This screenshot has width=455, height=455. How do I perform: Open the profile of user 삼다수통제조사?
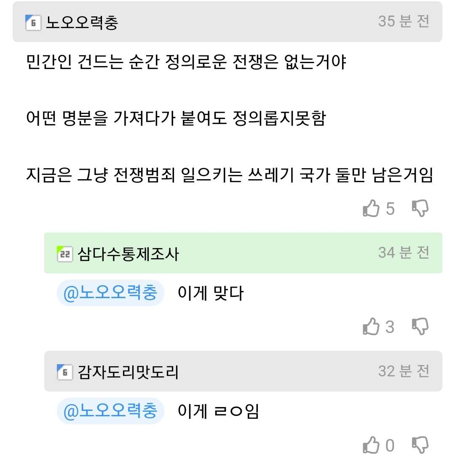[x=128, y=254]
